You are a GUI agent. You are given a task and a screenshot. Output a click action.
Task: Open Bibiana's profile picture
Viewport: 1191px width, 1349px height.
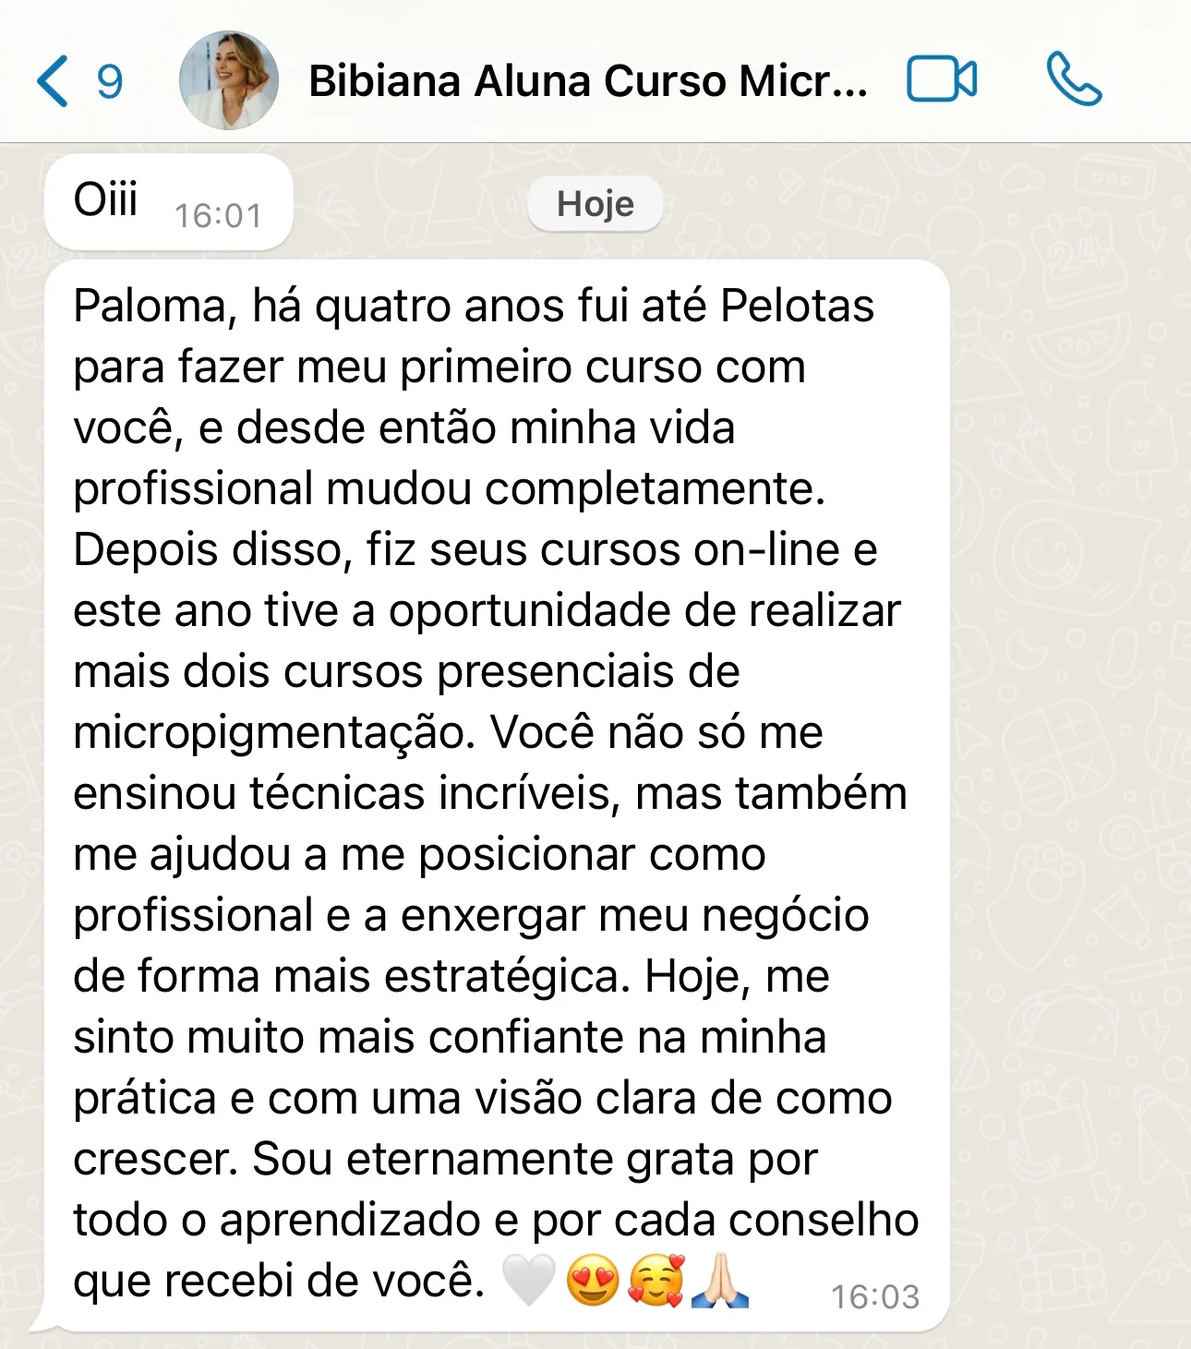coord(229,80)
